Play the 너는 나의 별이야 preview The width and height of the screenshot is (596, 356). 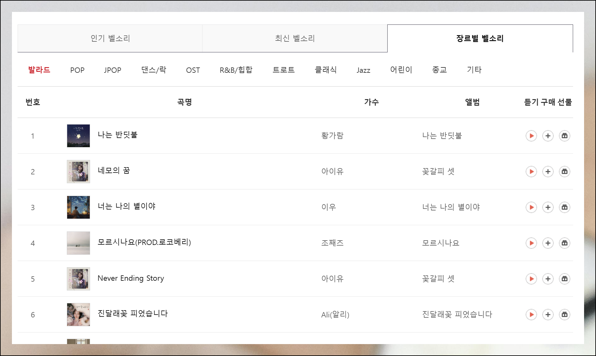[531, 207]
